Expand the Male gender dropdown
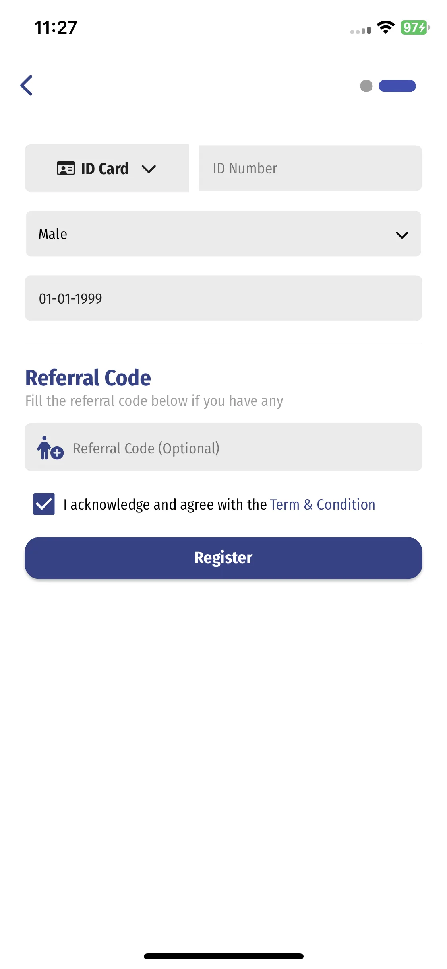The image size is (447, 969). pos(223,234)
